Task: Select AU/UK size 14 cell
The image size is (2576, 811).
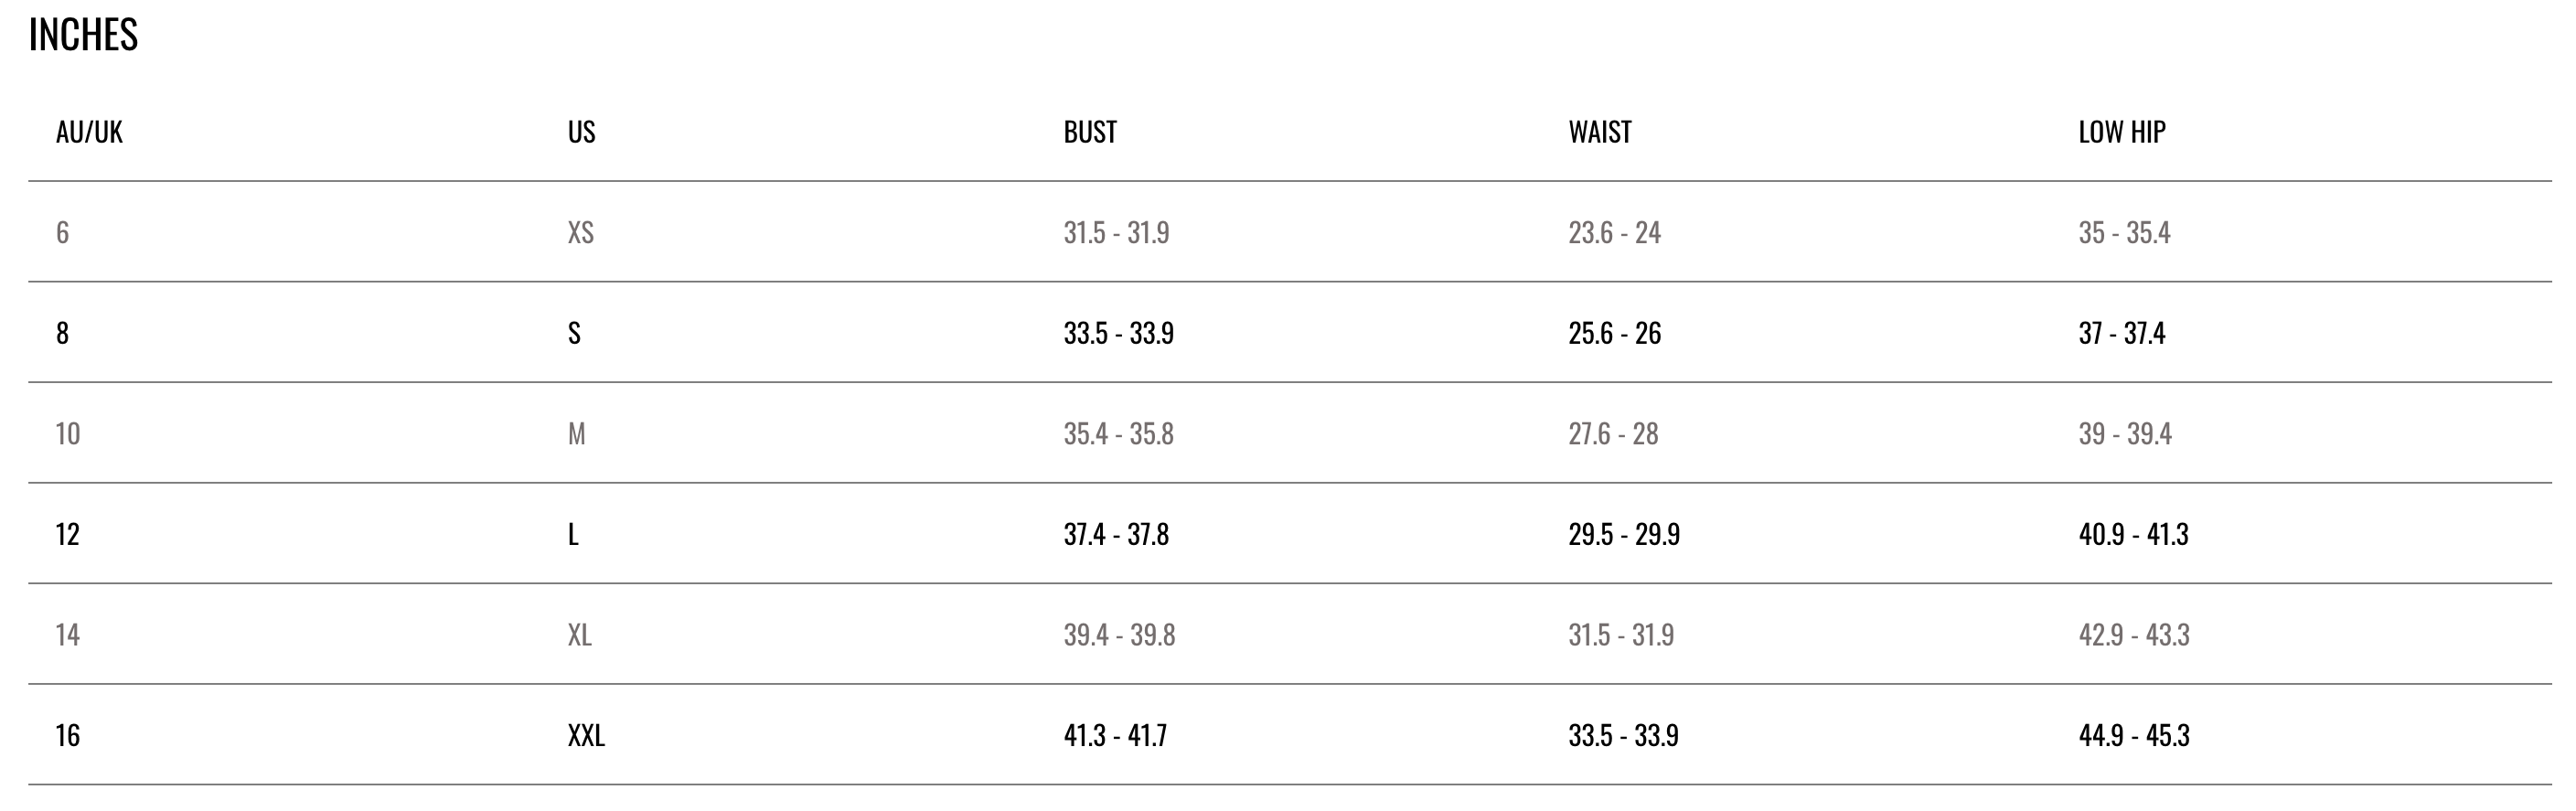Action: [x=68, y=635]
